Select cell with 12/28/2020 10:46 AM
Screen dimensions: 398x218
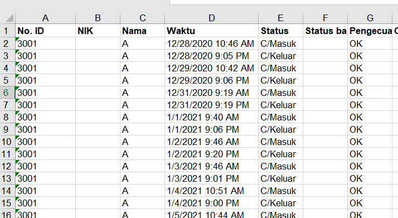[211, 43]
